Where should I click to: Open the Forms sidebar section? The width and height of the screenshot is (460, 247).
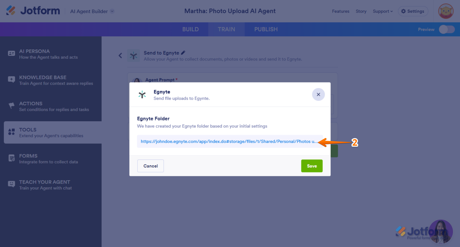pyautogui.click(x=48, y=158)
